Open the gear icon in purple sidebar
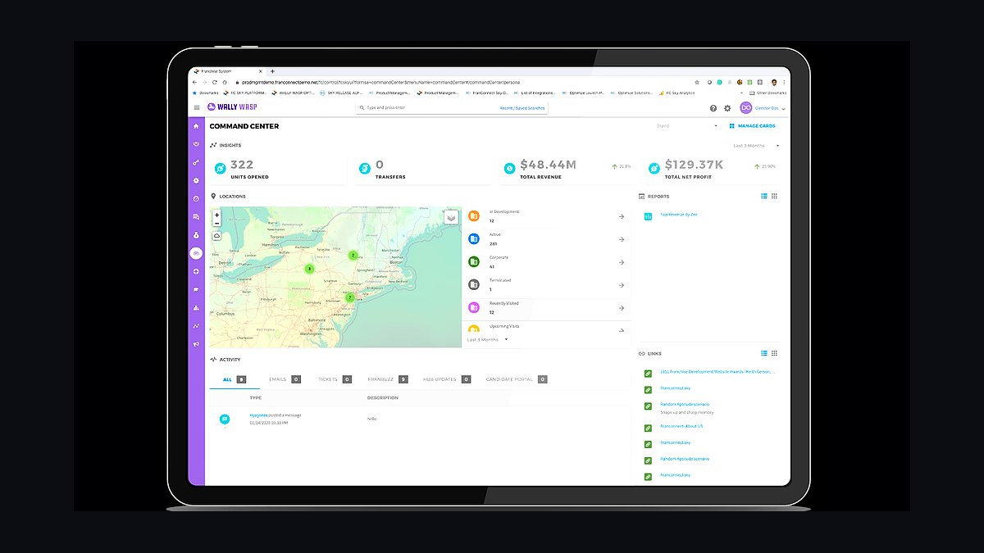The height and width of the screenshot is (553, 984). coord(196,180)
